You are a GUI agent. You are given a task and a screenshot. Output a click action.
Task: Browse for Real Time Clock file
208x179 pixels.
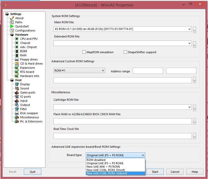(x=195, y=136)
